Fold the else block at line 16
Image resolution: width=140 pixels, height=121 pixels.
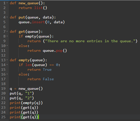tap(7, 74)
